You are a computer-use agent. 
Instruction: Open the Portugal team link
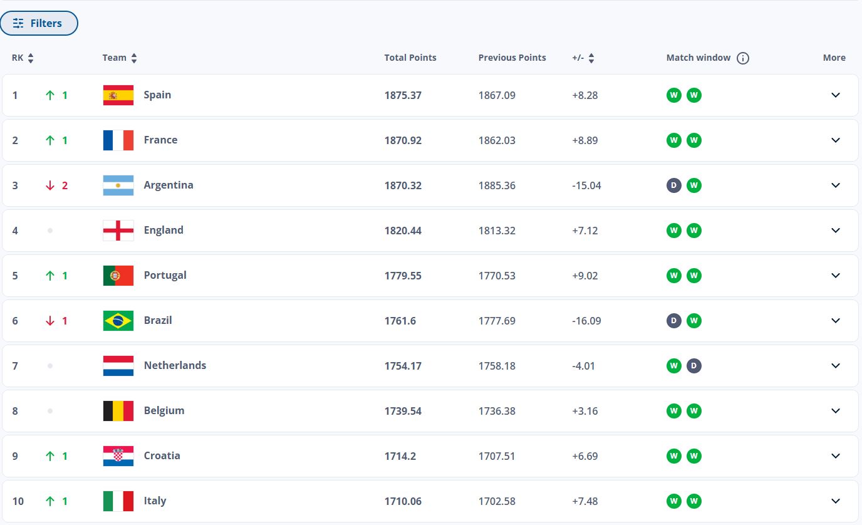click(x=165, y=276)
